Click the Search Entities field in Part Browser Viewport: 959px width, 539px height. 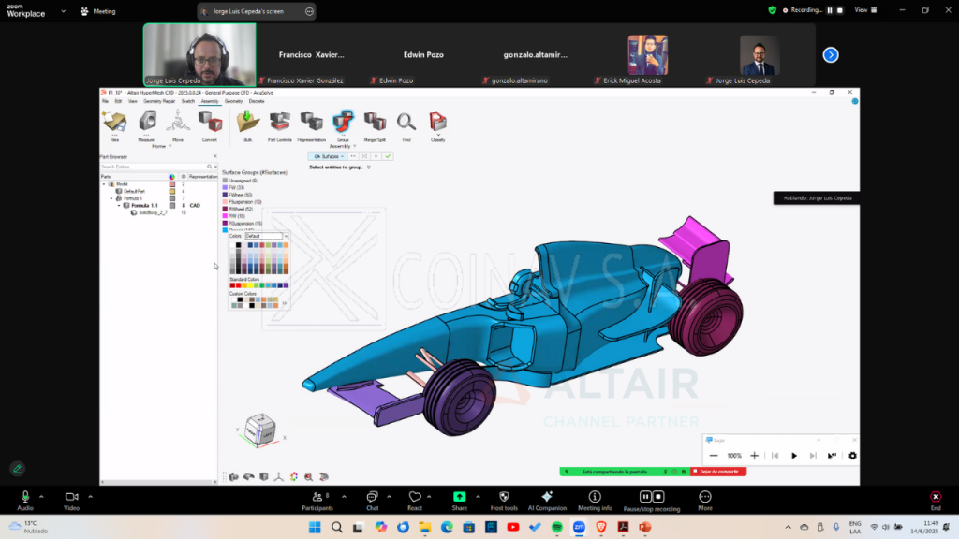[155, 167]
